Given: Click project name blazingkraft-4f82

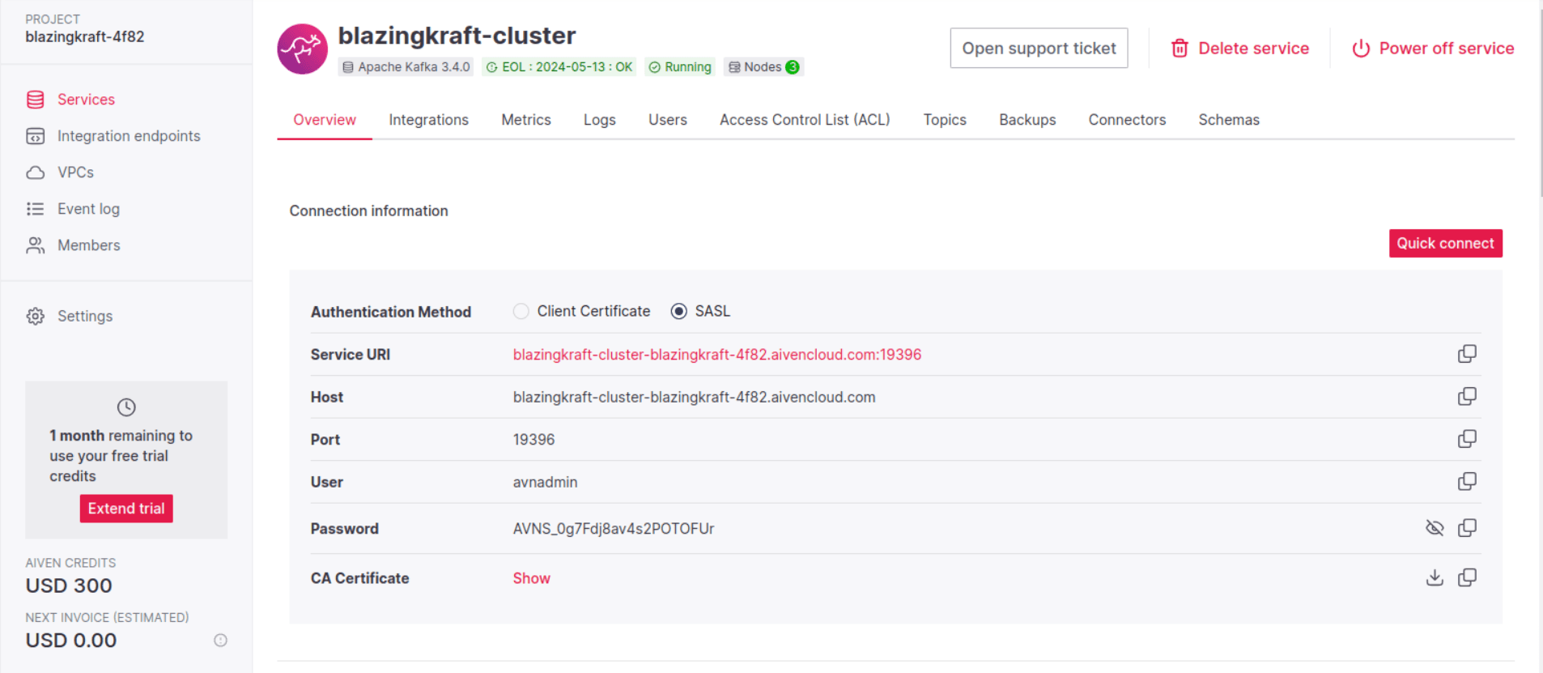Looking at the screenshot, I should click(85, 36).
